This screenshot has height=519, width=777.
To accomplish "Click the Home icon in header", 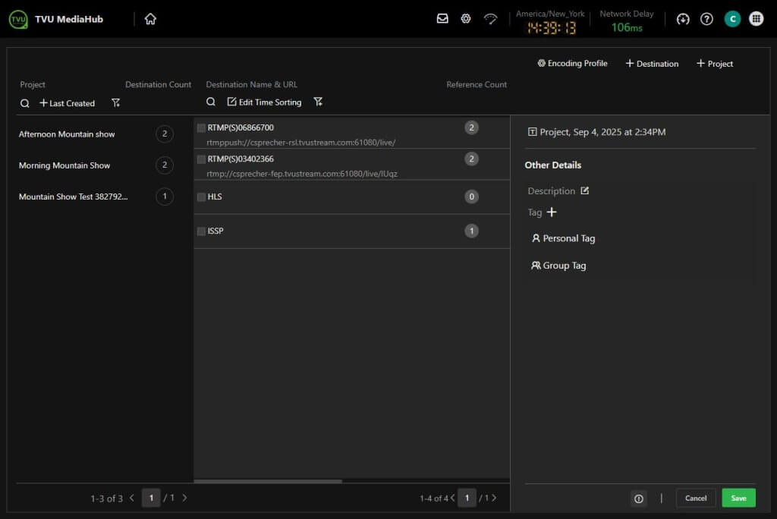I will coord(150,19).
